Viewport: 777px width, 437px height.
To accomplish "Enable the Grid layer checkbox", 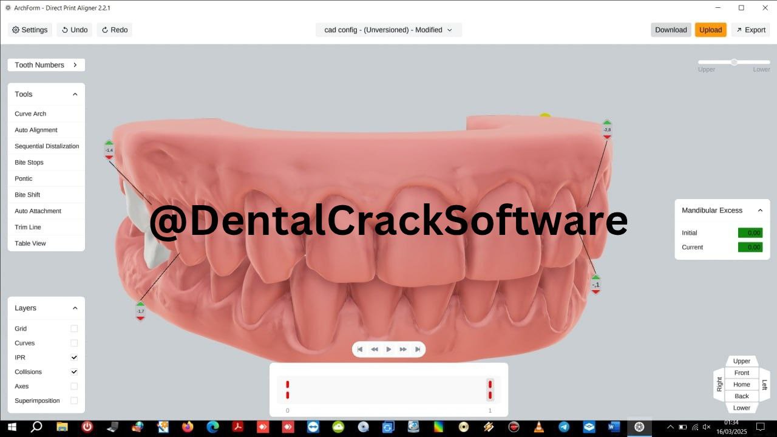I will pos(74,328).
